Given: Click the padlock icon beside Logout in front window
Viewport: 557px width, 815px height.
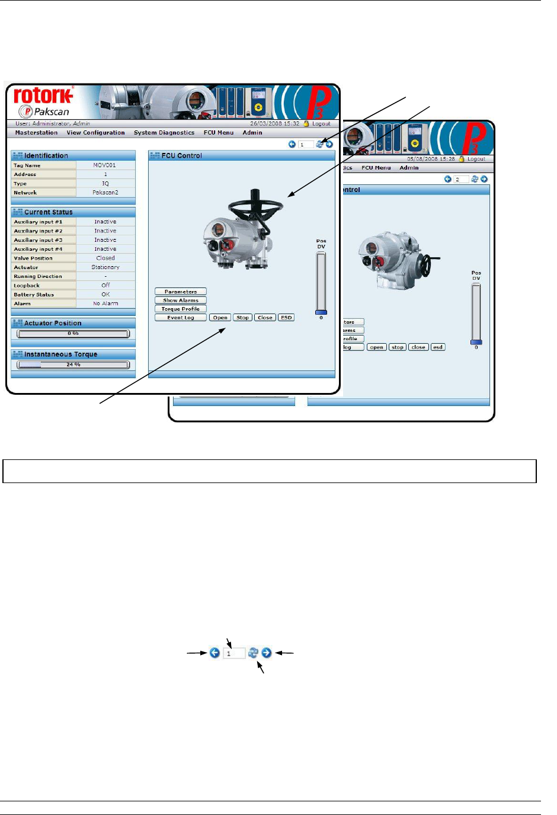Looking at the screenshot, I should (x=306, y=124).
